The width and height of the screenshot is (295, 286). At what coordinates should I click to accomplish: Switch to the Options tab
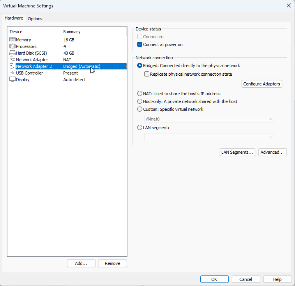pyautogui.click(x=35, y=19)
